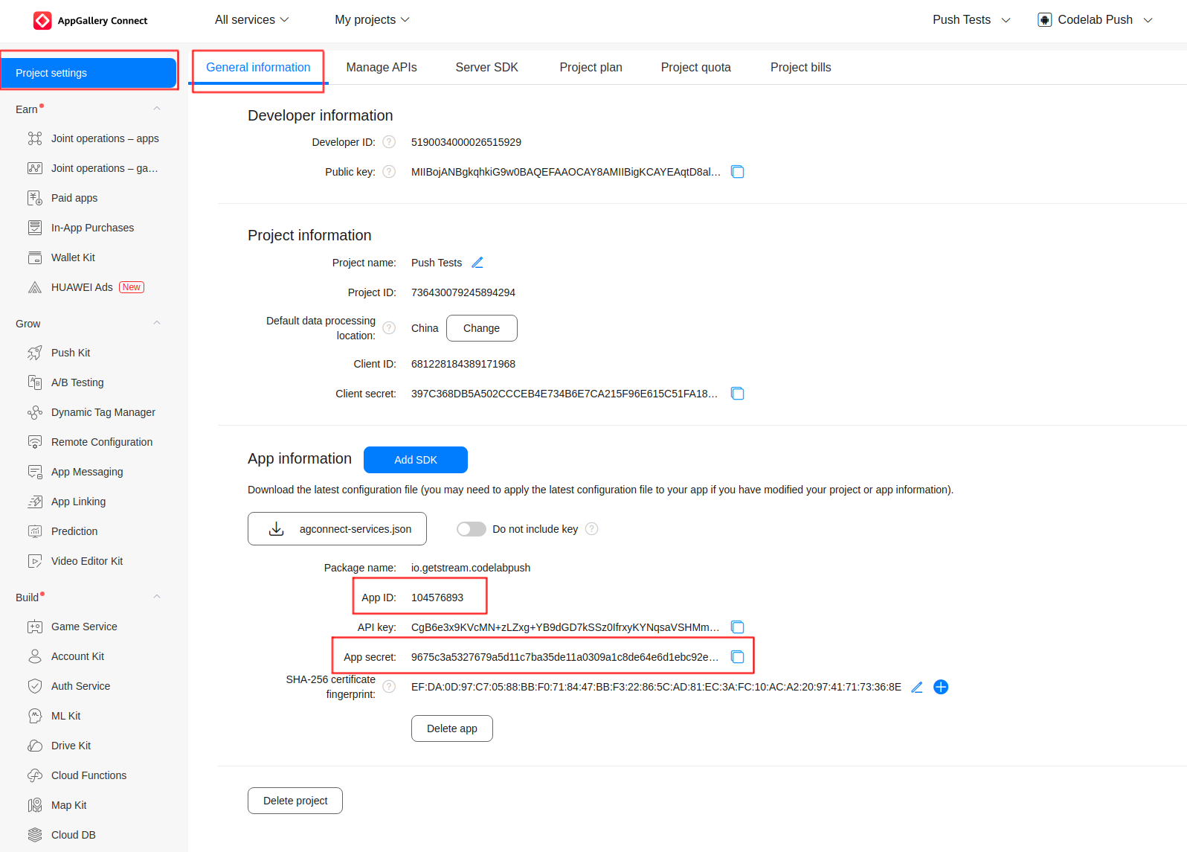The width and height of the screenshot is (1187, 852).
Task: Click the HUAWEI Ads sidebar icon
Action: [35, 287]
